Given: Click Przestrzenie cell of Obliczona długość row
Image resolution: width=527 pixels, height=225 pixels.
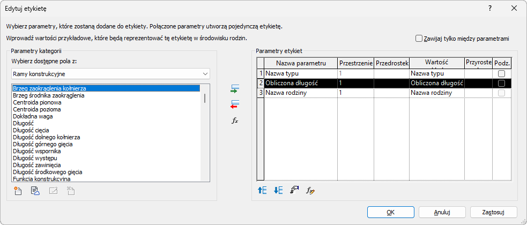Looking at the screenshot, I should pyautogui.click(x=355, y=83).
